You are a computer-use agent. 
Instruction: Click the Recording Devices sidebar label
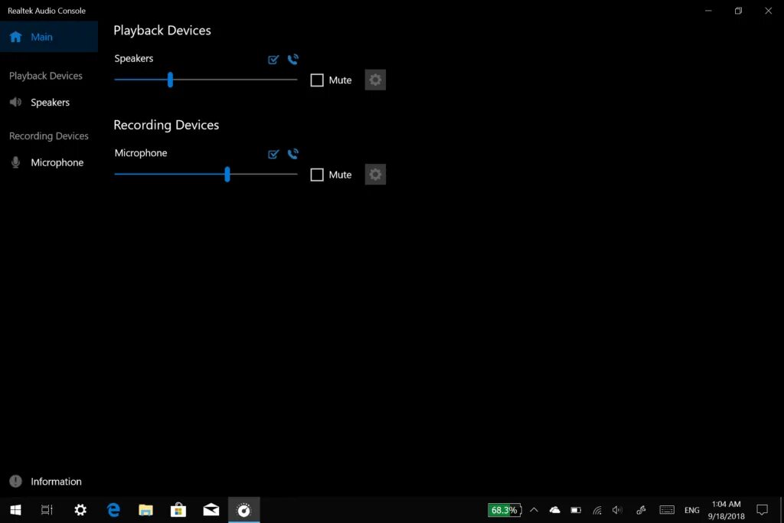[48, 136]
